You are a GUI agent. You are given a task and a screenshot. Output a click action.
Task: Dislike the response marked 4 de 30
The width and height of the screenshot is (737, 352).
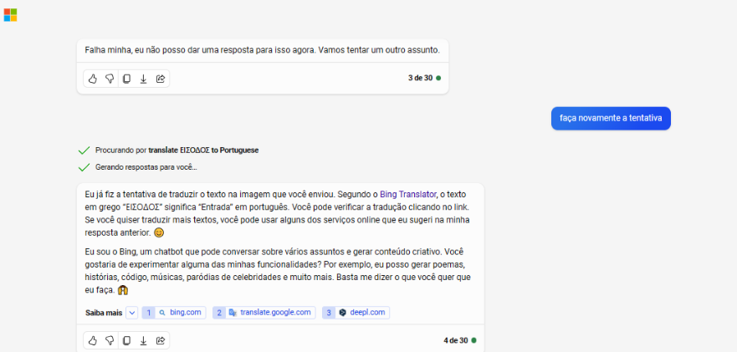[110, 340]
